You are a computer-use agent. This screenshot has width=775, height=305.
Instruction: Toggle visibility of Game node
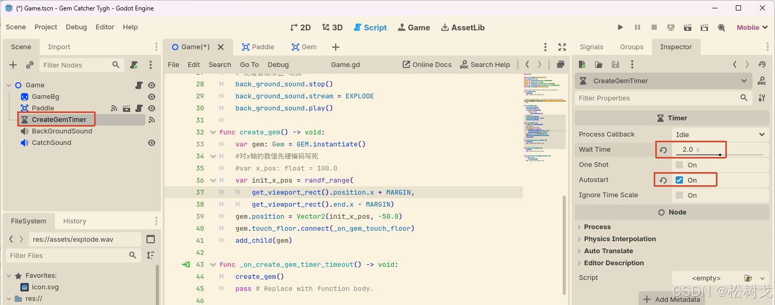(x=152, y=85)
